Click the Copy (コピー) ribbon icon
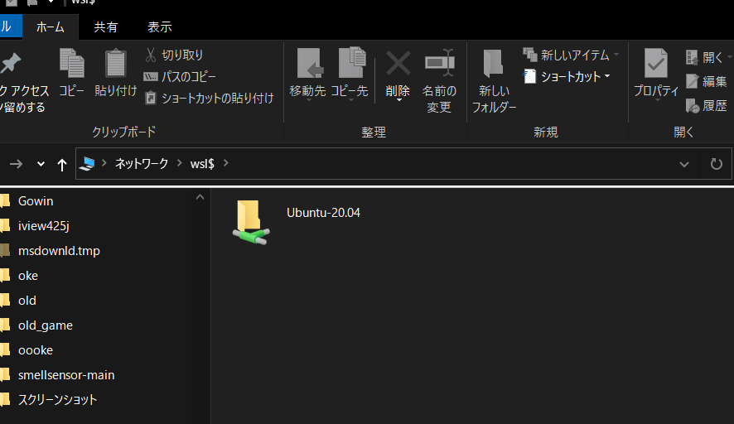734x424 pixels. [x=71, y=63]
